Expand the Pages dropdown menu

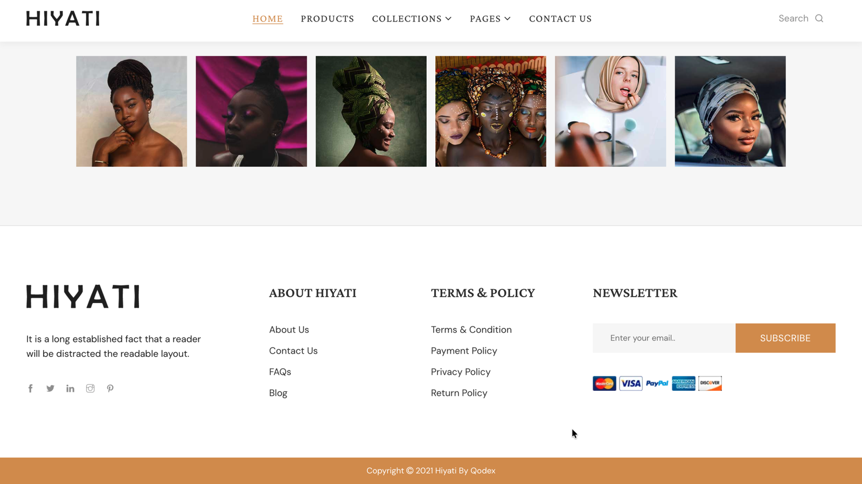[490, 19]
